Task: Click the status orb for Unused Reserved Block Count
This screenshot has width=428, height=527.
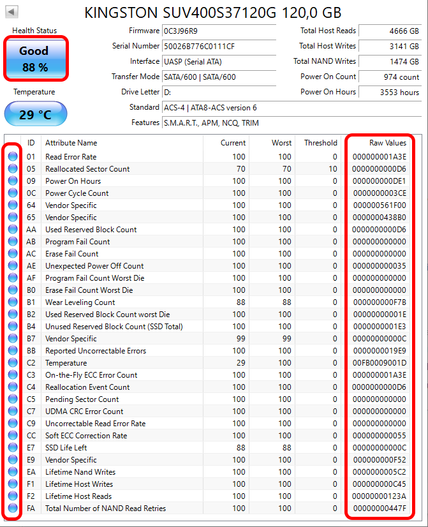Action: pos(13,326)
